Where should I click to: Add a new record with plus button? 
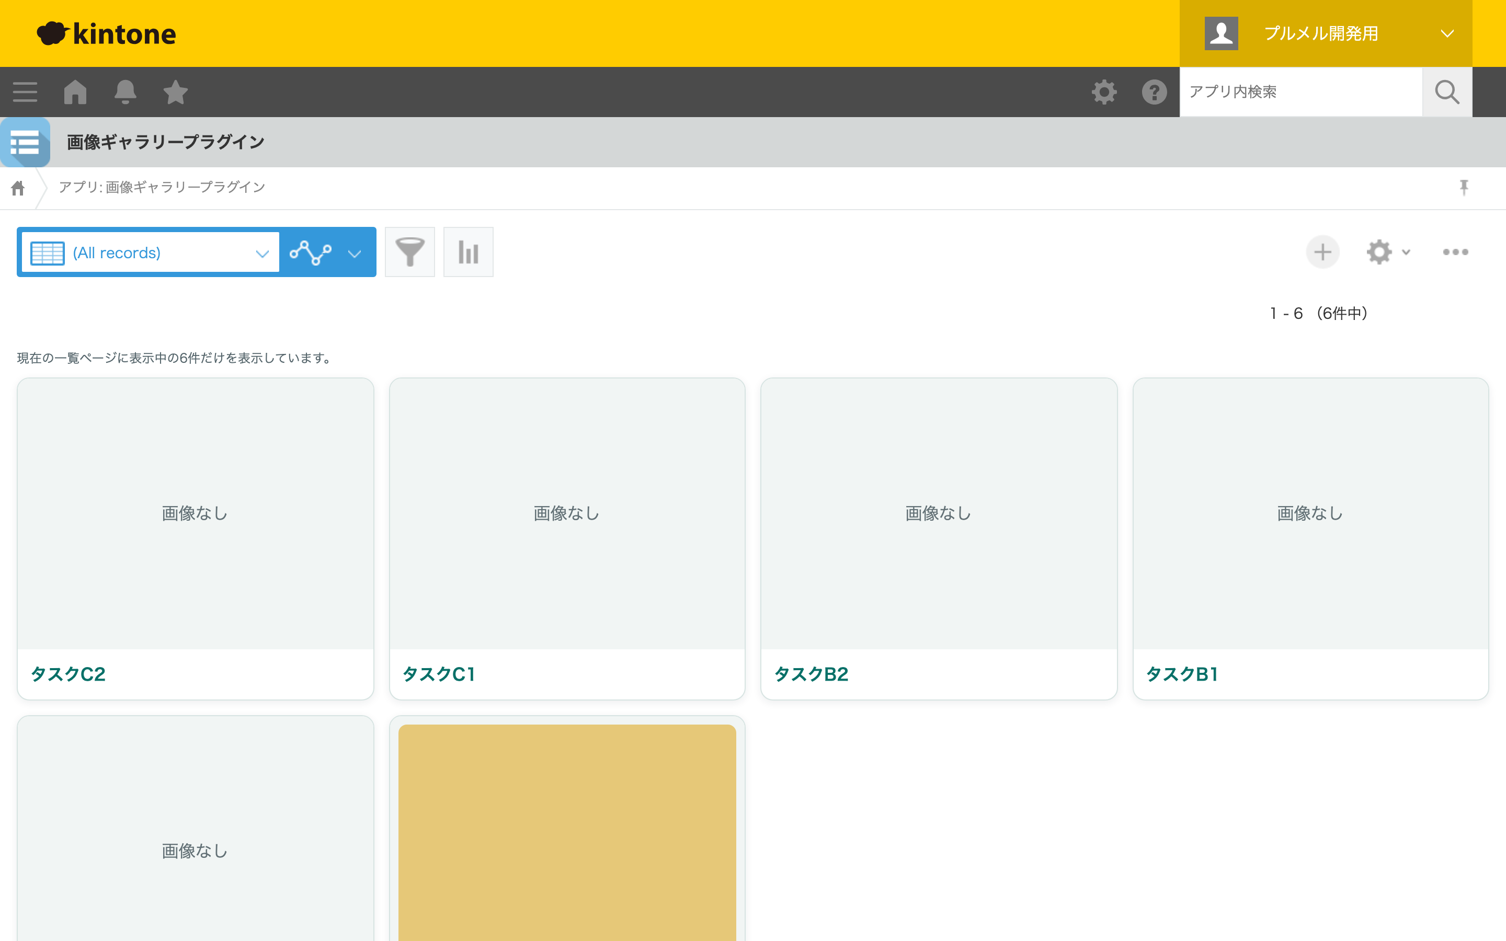[x=1322, y=252]
